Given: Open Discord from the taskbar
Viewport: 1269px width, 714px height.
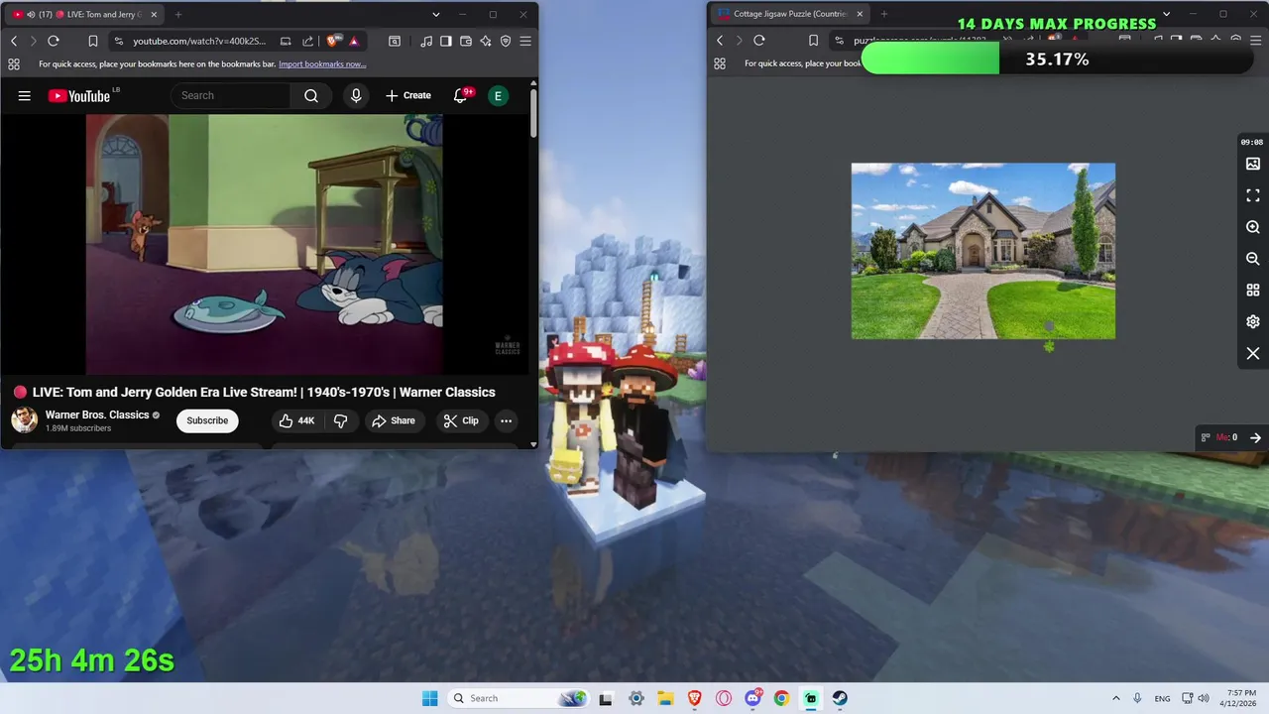Looking at the screenshot, I should (752, 698).
